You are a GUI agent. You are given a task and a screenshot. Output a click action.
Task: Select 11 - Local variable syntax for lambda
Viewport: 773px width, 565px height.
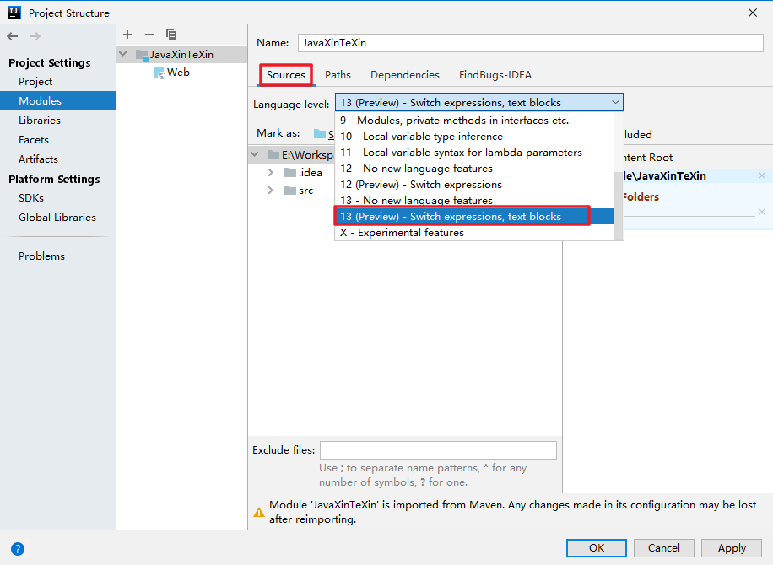[x=474, y=152]
